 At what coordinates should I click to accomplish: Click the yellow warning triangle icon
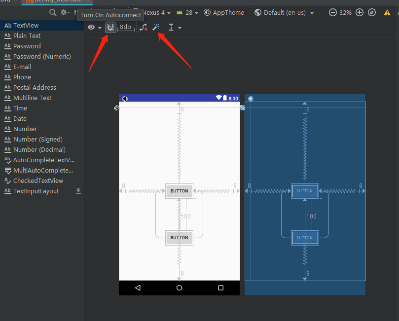click(387, 12)
